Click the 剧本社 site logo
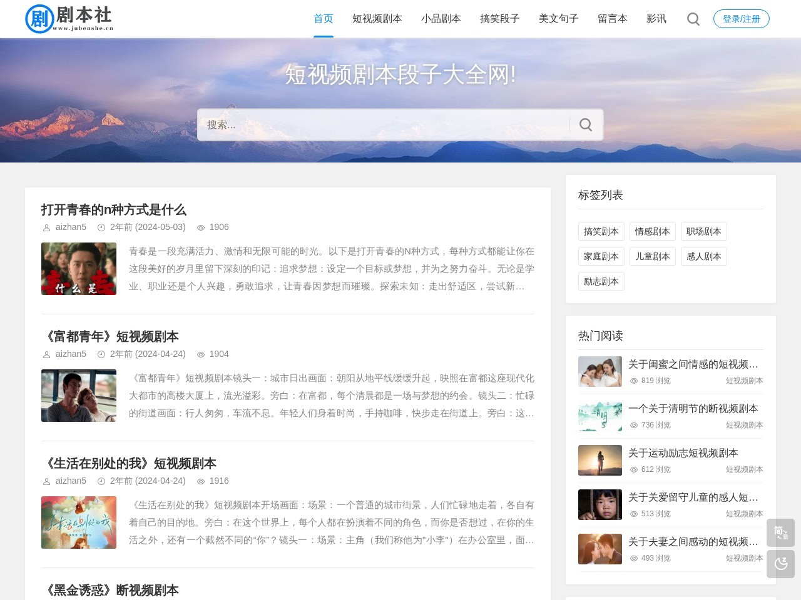 69,19
